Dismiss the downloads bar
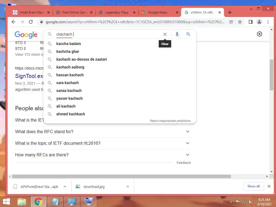 (x=269, y=186)
